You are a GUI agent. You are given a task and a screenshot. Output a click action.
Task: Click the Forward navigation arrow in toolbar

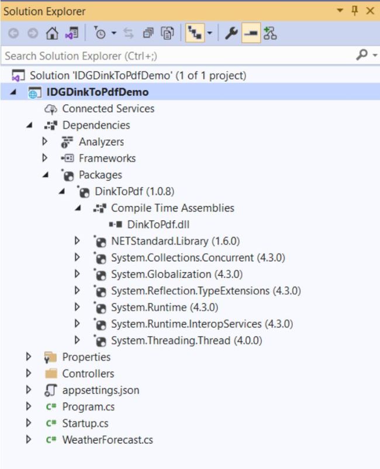pyautogui.click(x=33, y=33)
